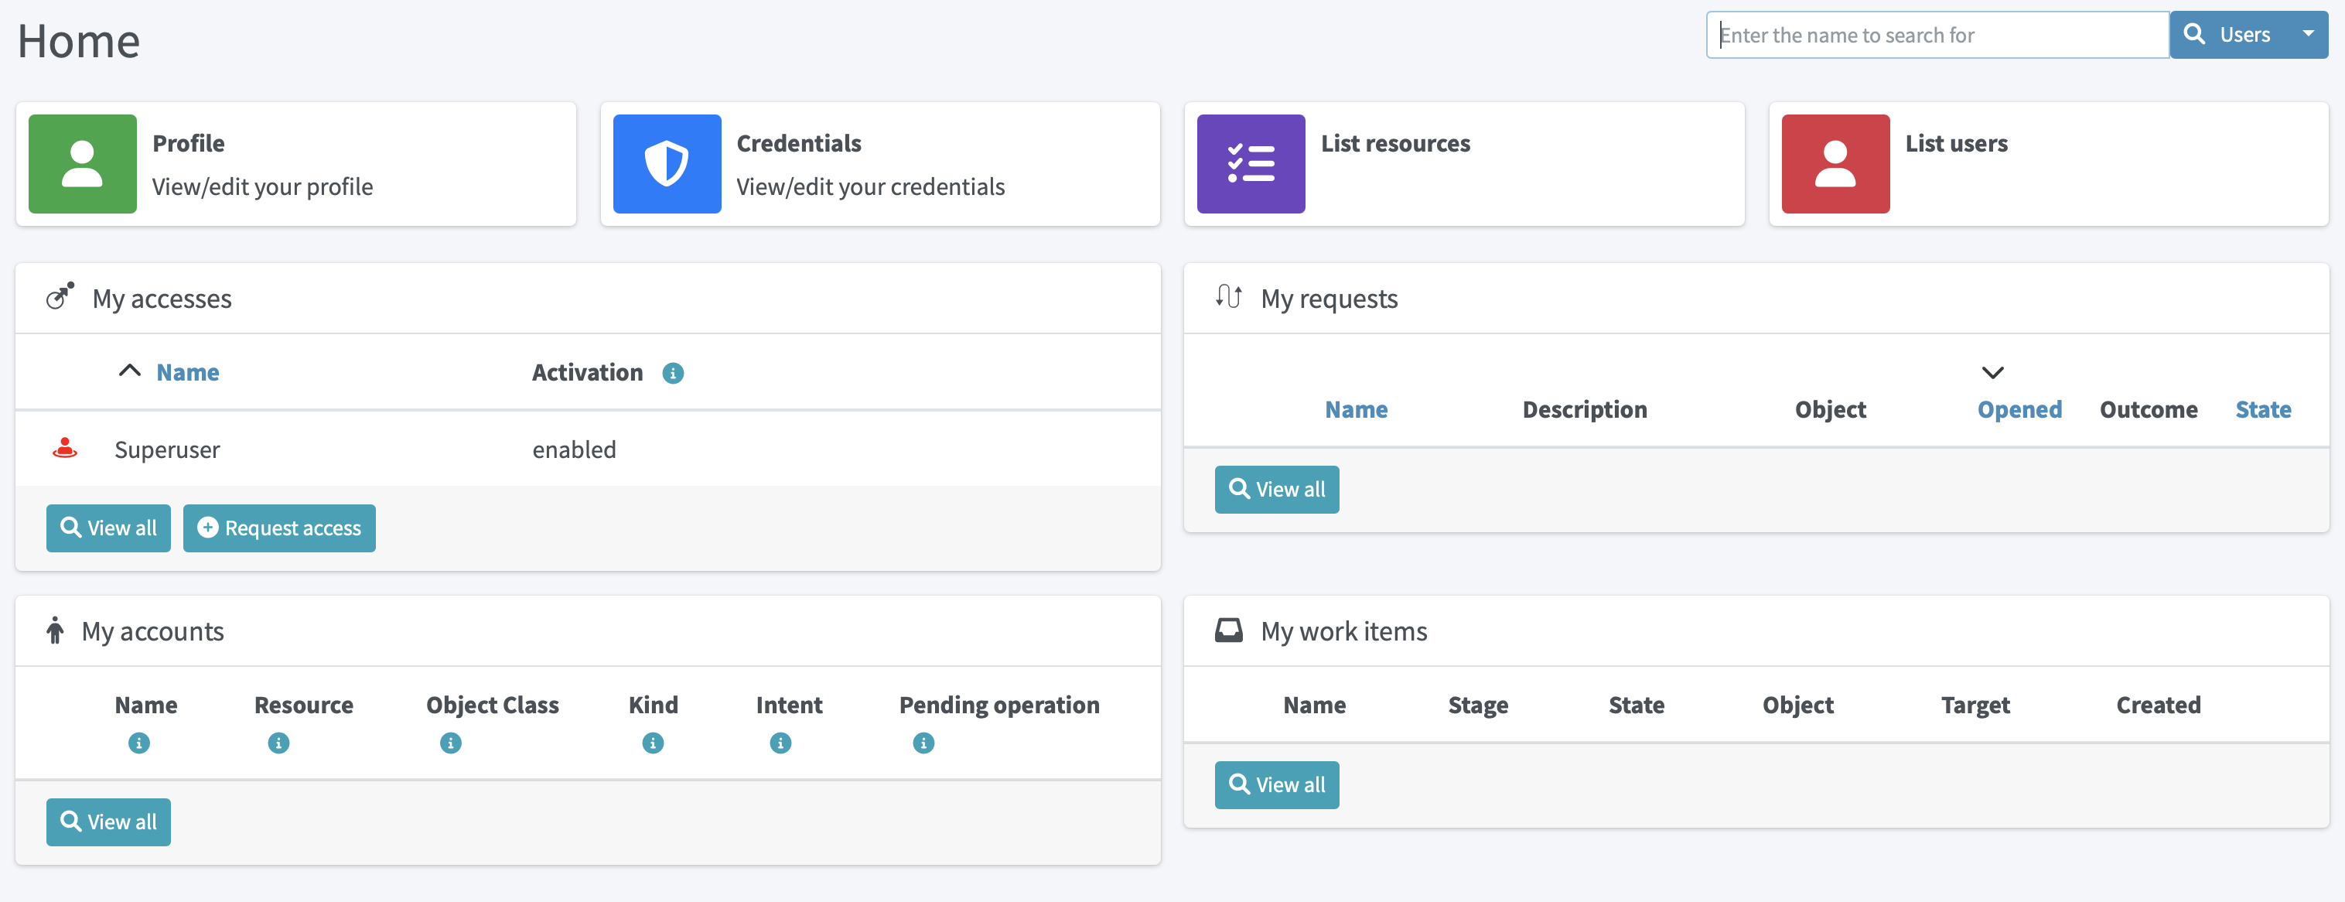Click View all under My work items
Viewport: 2345px width, 902px height.
pyautogui.click(x=1276, y=784)
